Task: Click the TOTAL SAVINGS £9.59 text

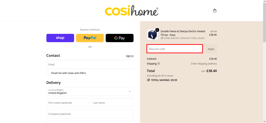Action: pyautogui.click(x=164, y=80)
